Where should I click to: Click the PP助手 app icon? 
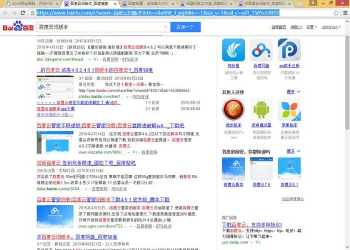[x=289, y=50]
